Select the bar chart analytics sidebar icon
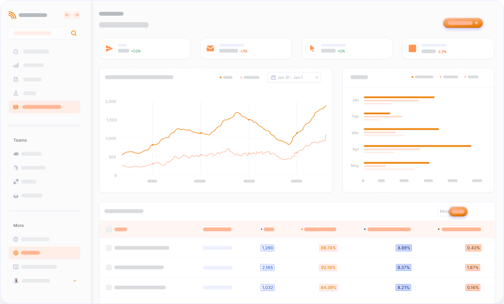 point(16,65)
